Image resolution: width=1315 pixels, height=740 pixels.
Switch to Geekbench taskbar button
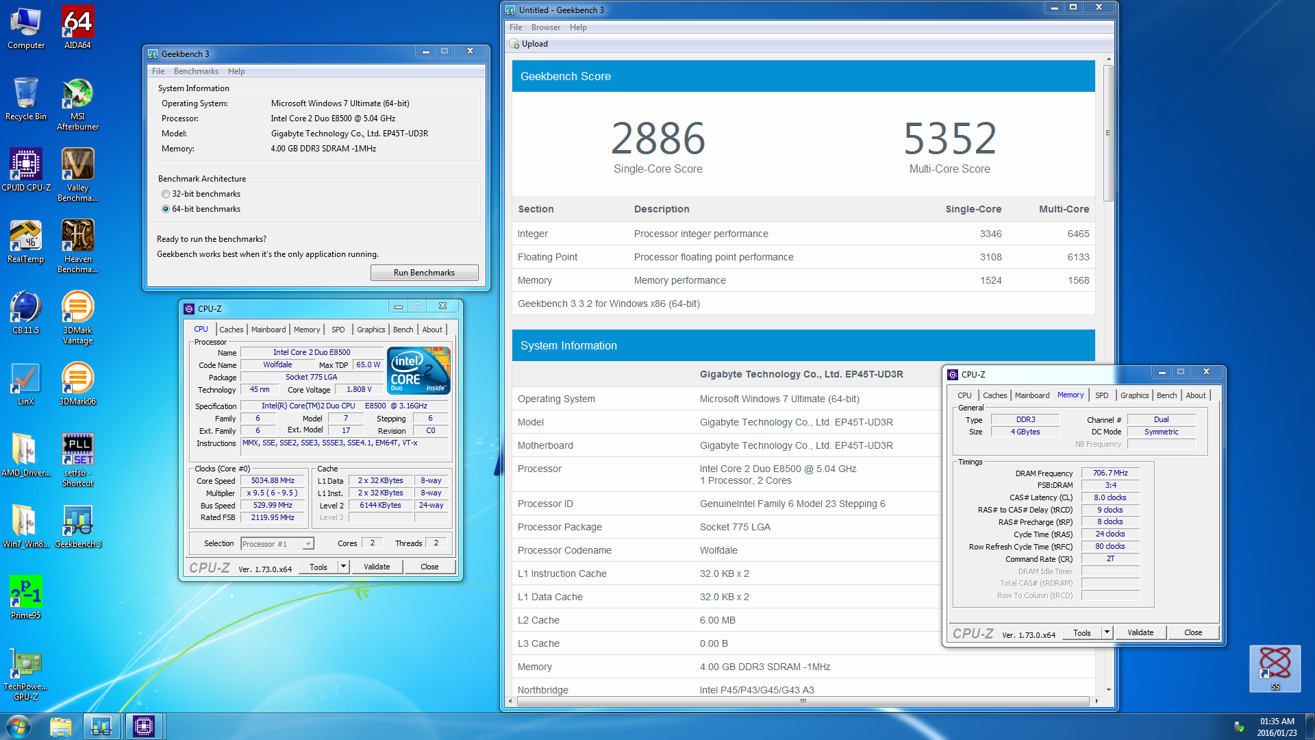[101, 726]
